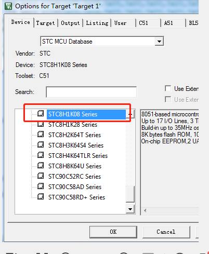This screenshot has height=254, width=209.
Task: Click the chip icon beside STC8H8K64U Series
Action: [41, 165]
